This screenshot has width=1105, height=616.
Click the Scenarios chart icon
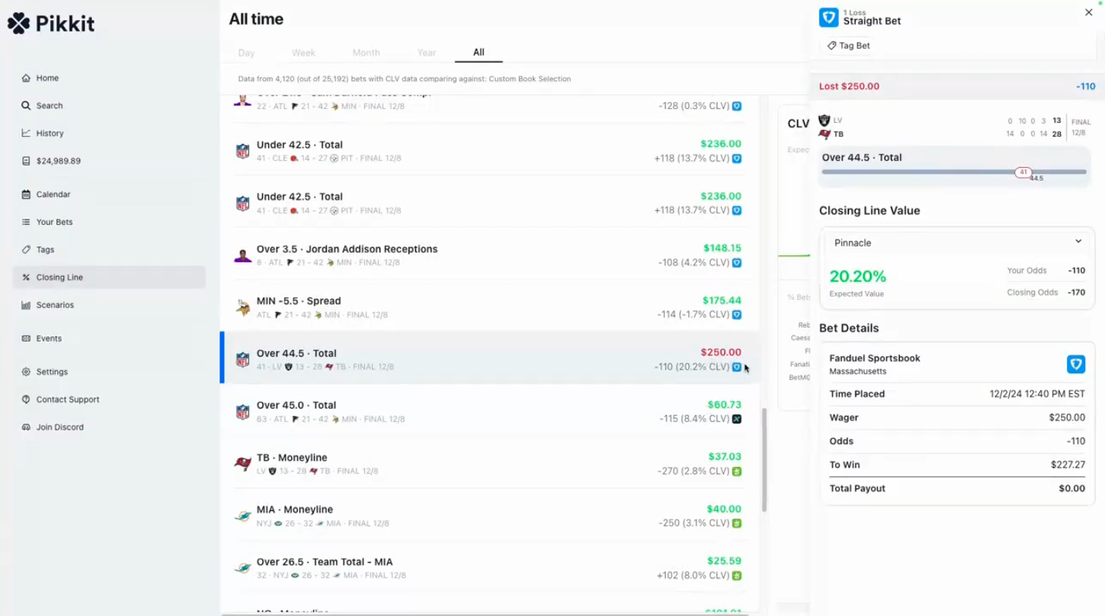26,305
